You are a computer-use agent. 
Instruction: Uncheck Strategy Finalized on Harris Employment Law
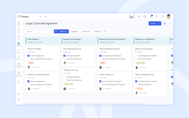coord(64,56)
